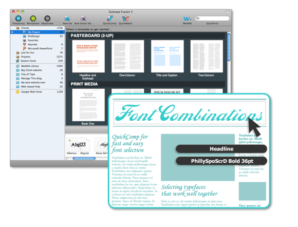Select the WebINK Library entry

pos(38,66)
